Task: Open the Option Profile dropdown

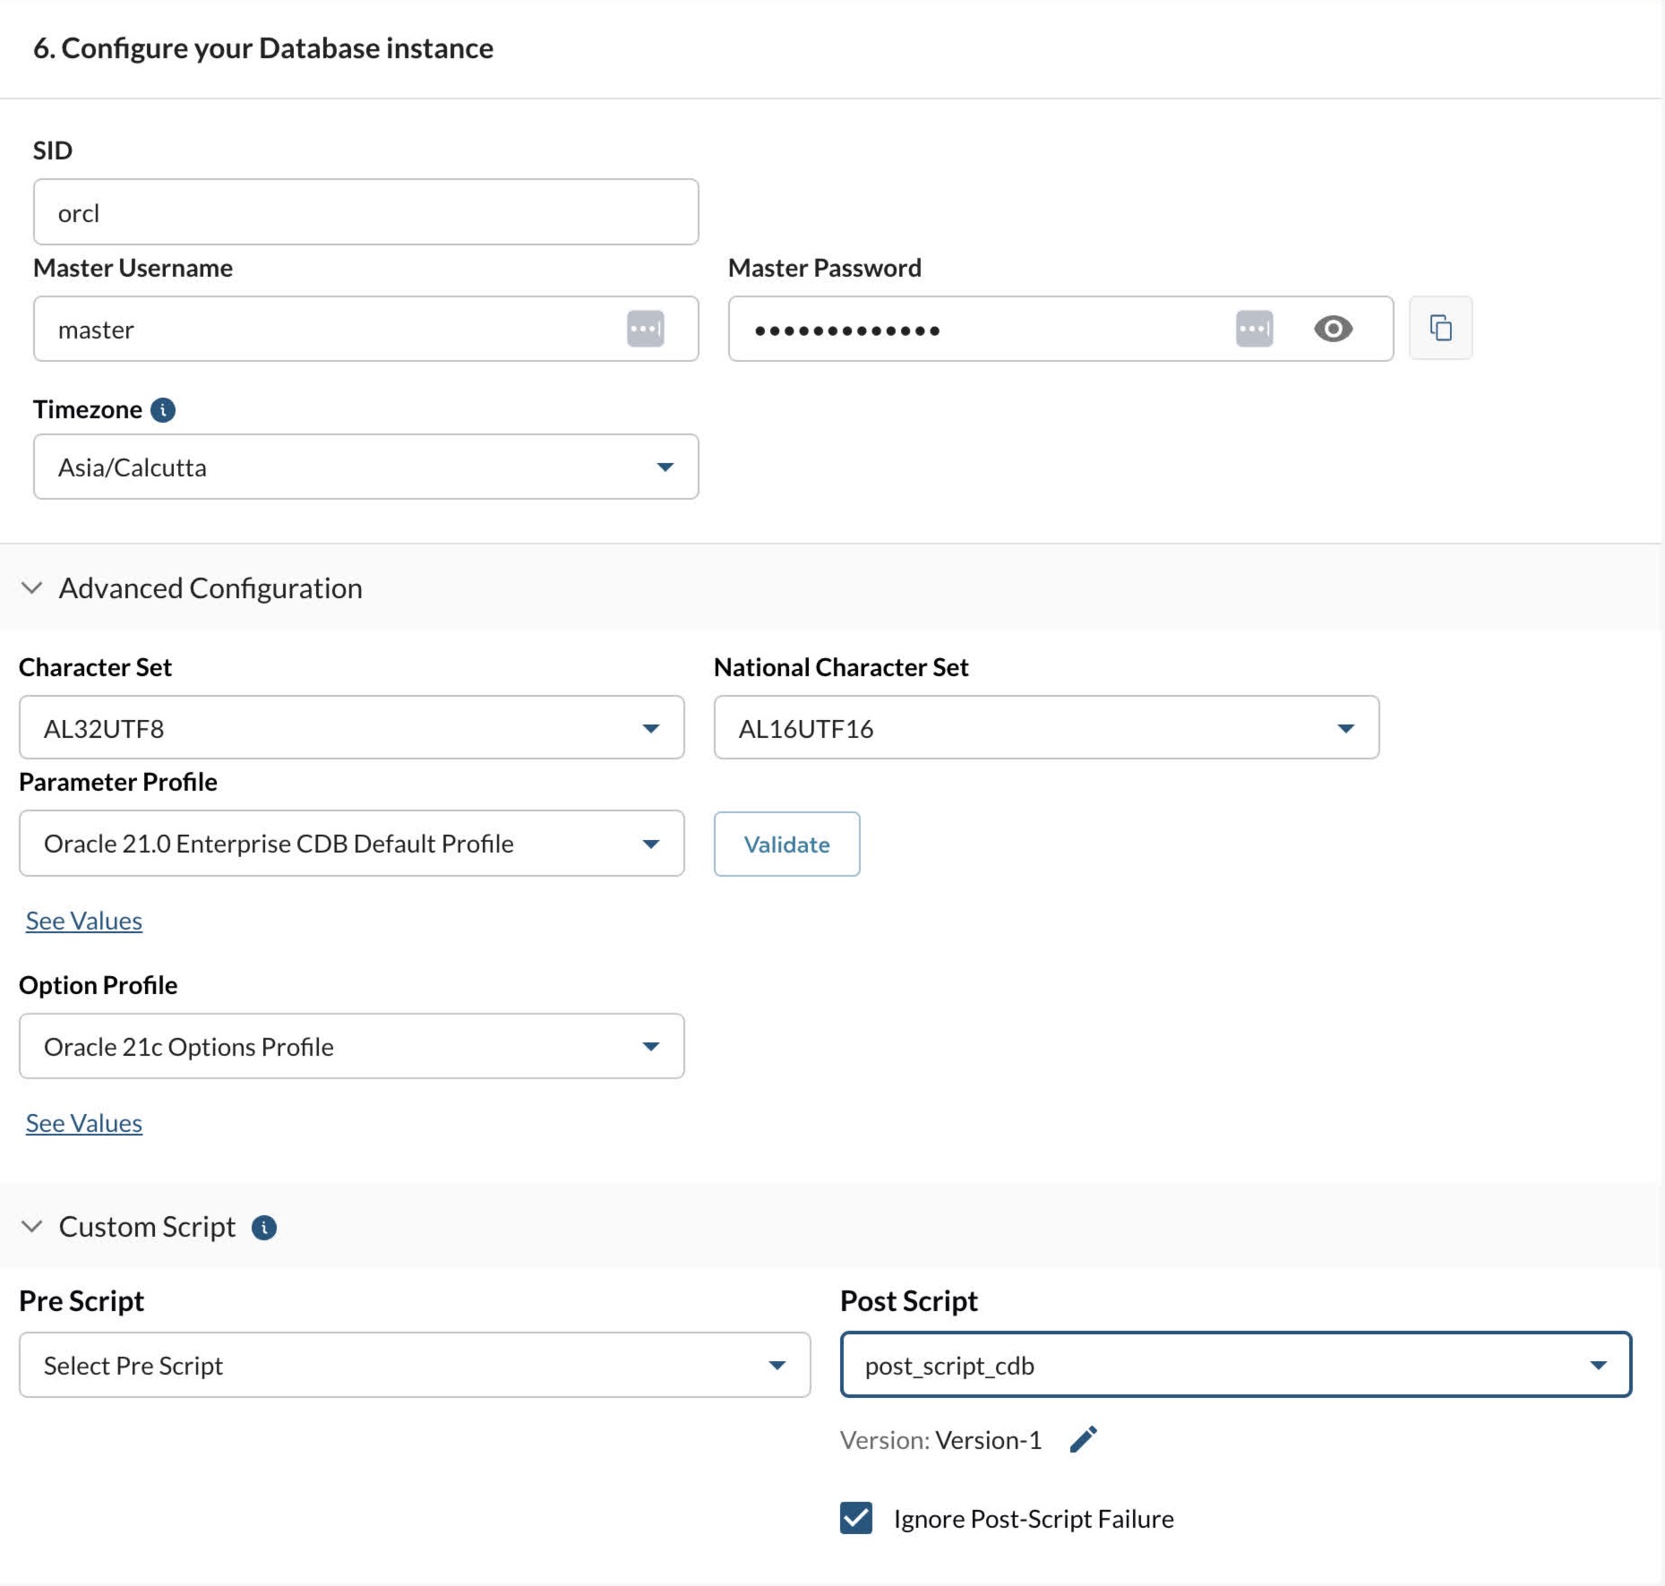Action: [351, 1046]
